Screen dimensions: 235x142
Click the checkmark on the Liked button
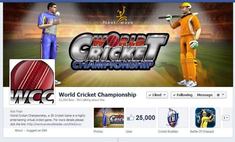150,95
